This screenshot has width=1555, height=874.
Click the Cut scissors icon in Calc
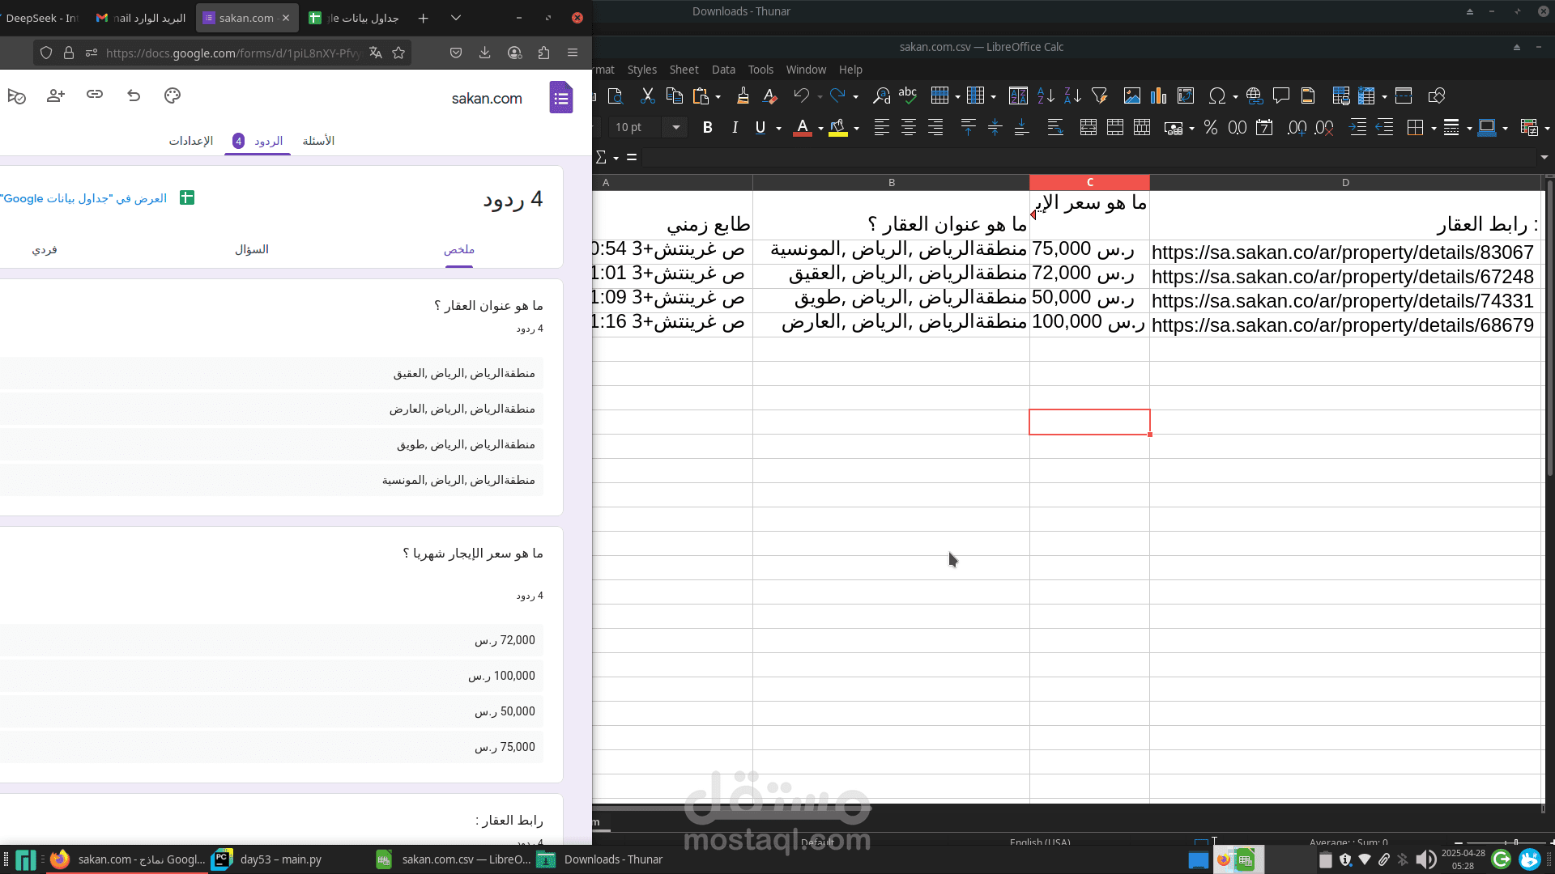click(x=647, y=96)
